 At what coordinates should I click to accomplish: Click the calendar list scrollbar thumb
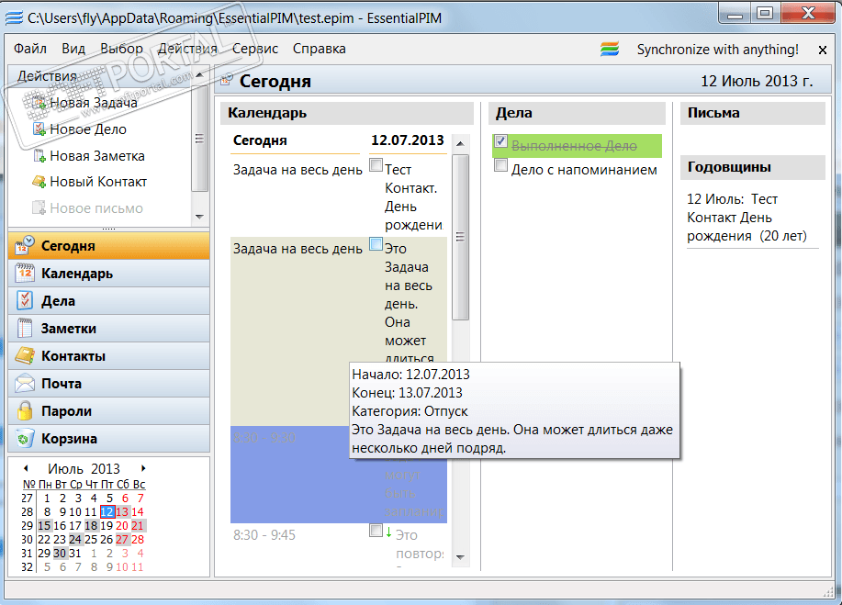pyautogui.click(x=460, y=237)
